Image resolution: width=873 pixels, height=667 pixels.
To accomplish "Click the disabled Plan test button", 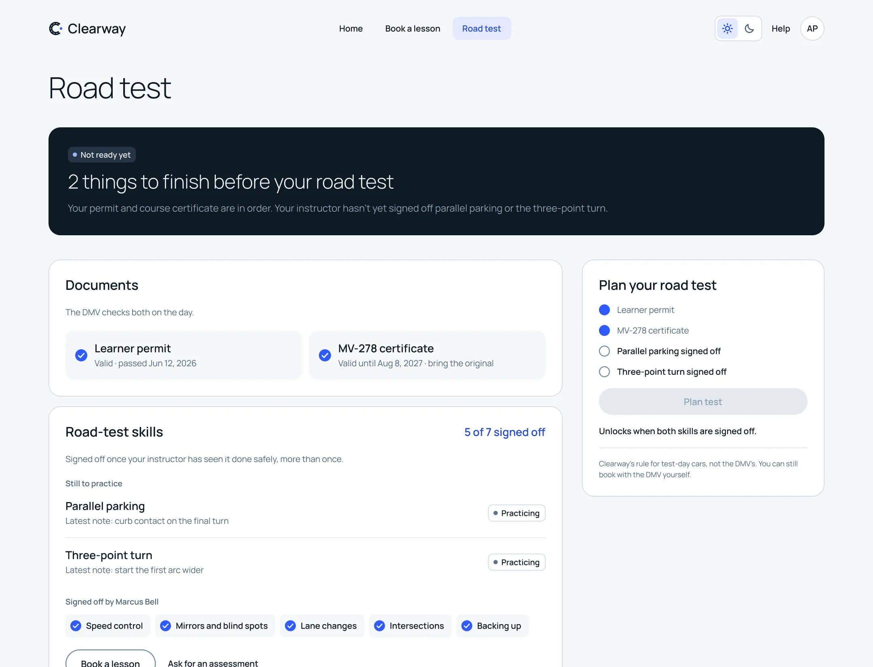I will click(703, 402).
